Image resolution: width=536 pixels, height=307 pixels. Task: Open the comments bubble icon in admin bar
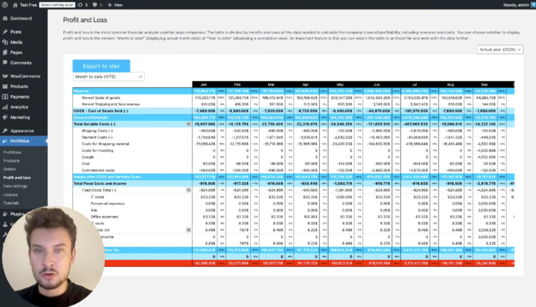[x=94, y=5]
